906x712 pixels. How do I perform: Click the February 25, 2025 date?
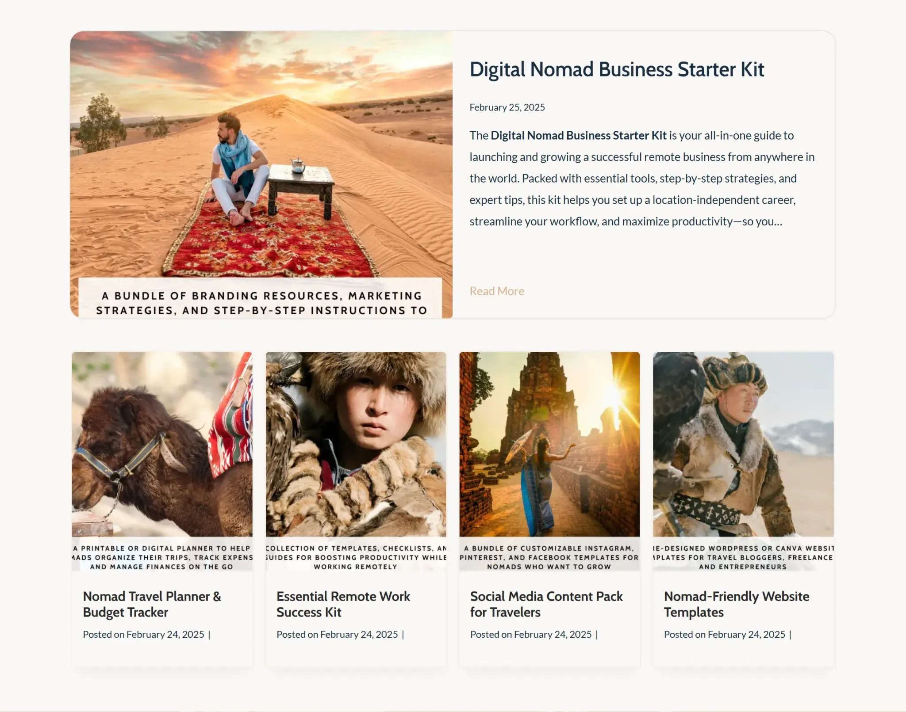507,107
